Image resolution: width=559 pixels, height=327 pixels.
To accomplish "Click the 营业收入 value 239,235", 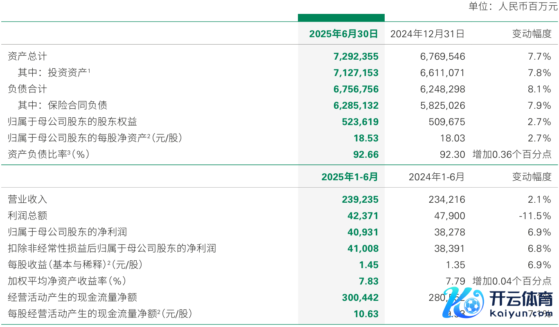I will [x=360, y=199].
